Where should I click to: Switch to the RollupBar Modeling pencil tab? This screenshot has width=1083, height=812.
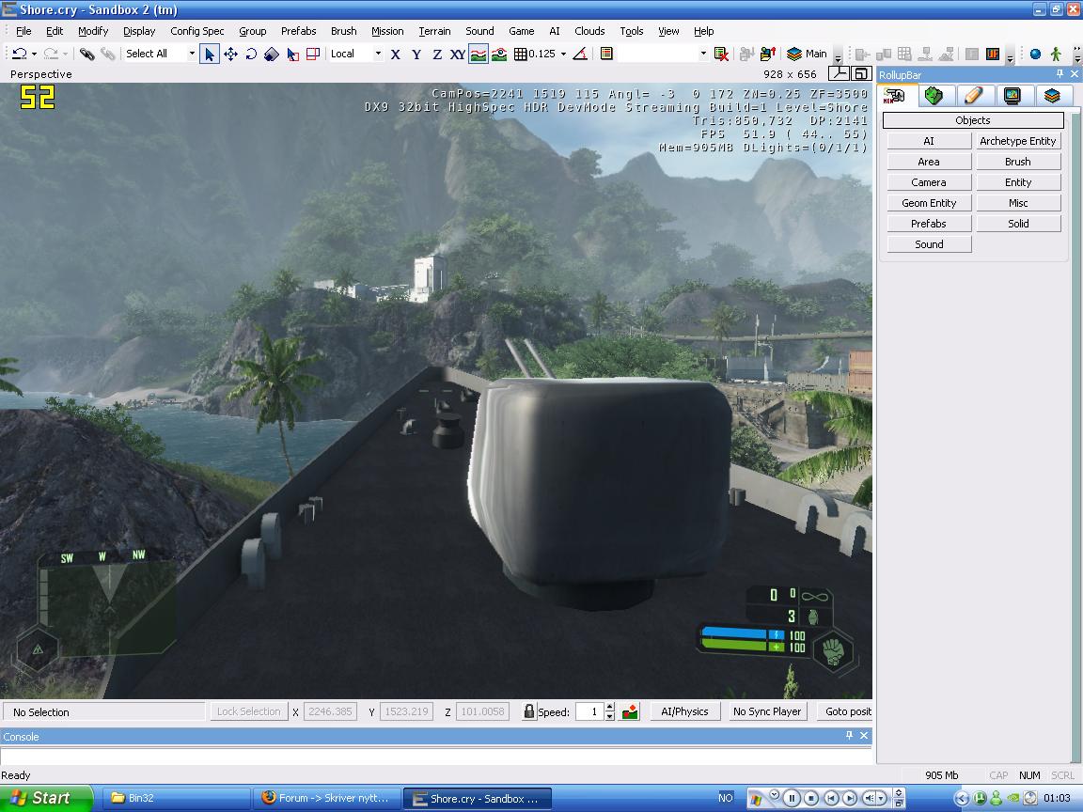pyautogui.click(x=973, y=96)
